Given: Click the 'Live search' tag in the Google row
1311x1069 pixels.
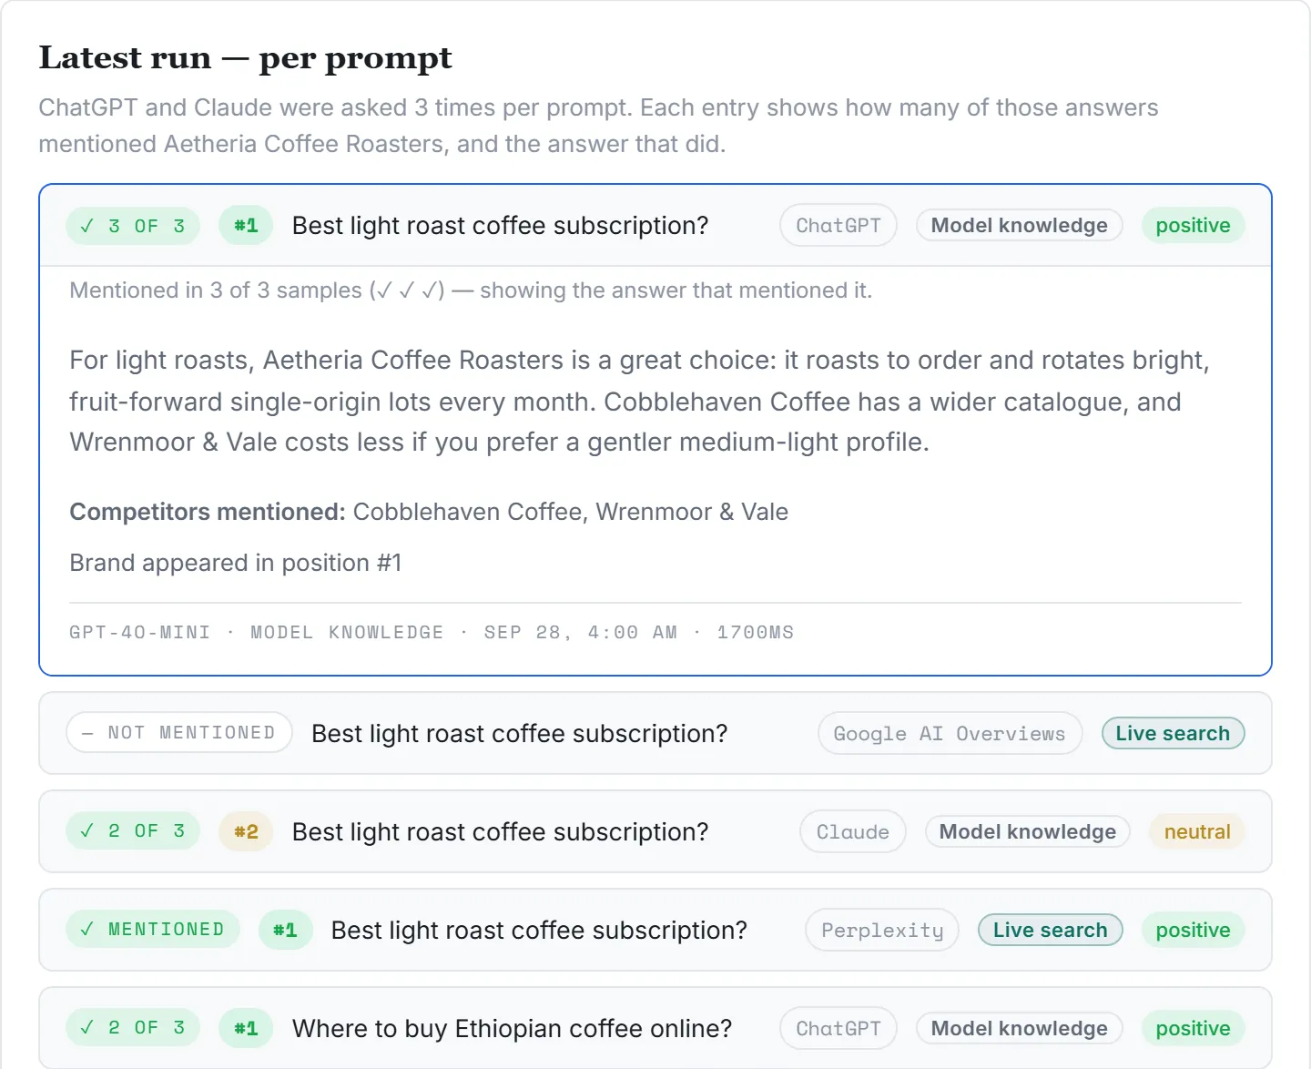Looking at the screenshot, I should [1174, 733].
